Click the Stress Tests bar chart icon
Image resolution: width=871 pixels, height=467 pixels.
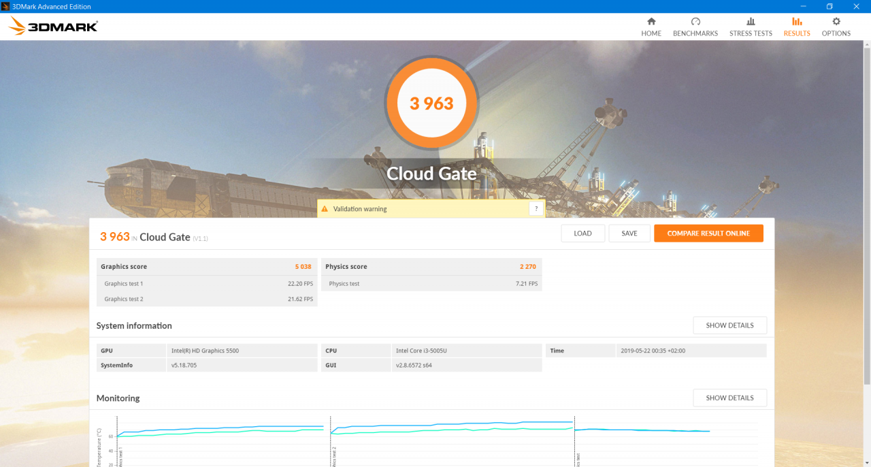point(751,21)
